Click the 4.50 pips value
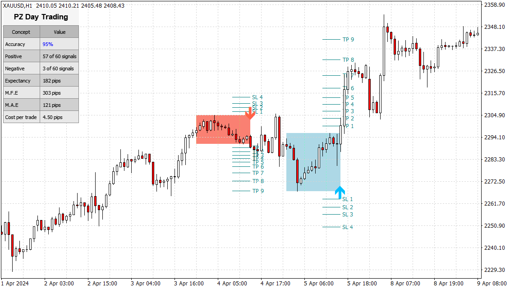 tap(53, 117)
